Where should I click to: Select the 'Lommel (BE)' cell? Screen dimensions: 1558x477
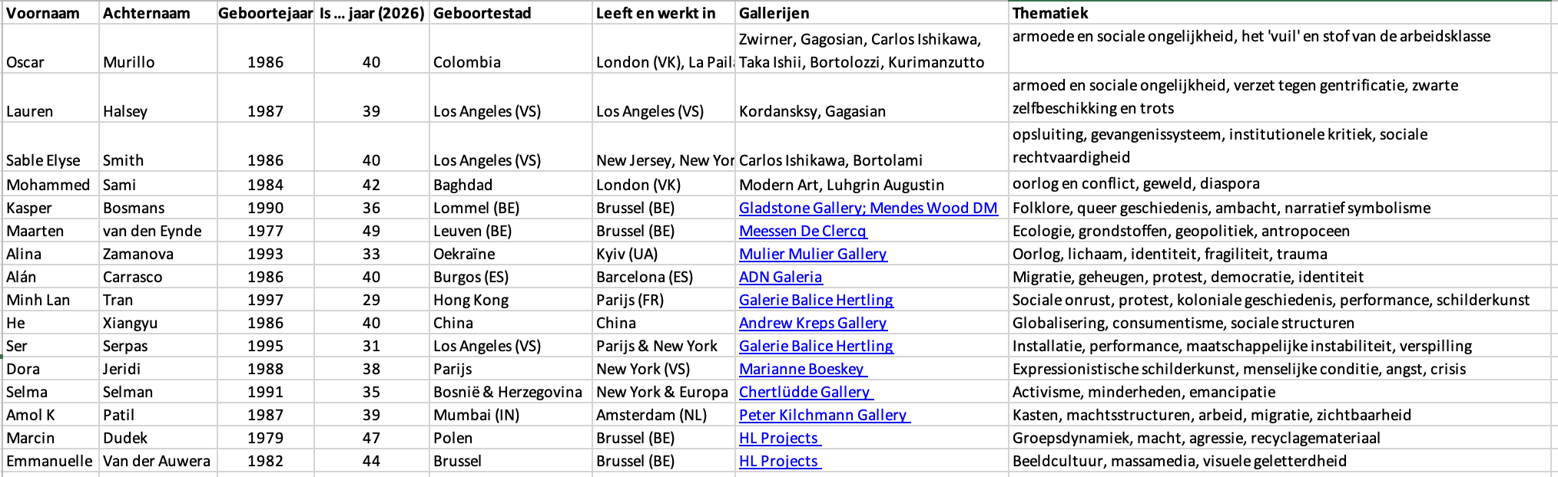[x=511, y=208]
